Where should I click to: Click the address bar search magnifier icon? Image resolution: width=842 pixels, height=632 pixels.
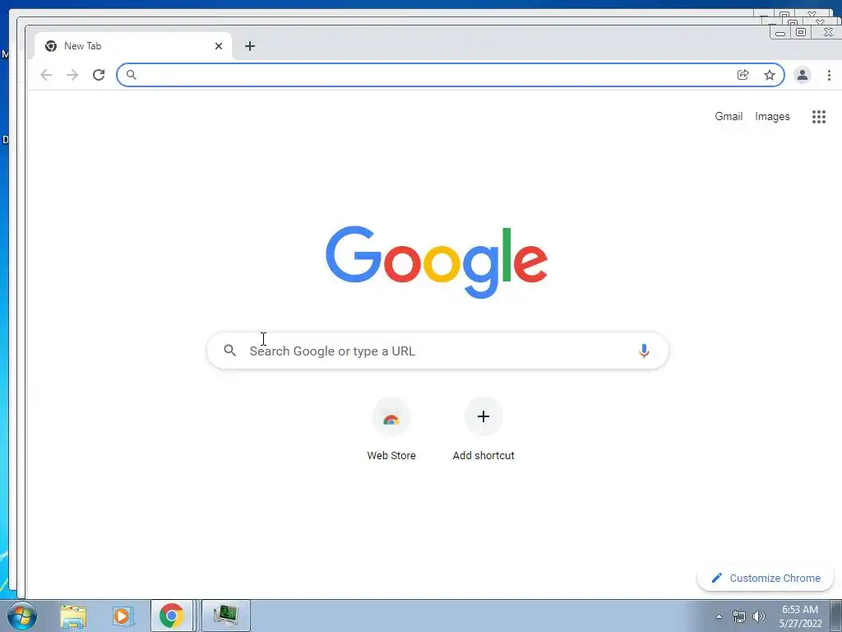coord(131,75)
